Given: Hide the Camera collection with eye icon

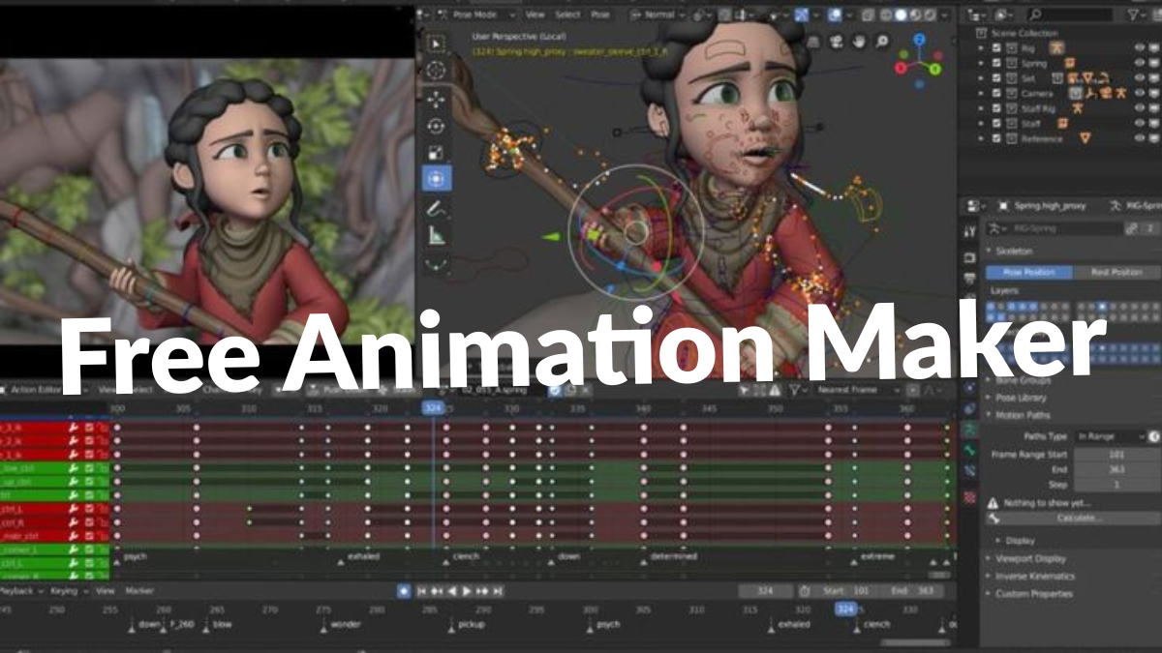Looking at the screenshot, I should pos(1139,93).
